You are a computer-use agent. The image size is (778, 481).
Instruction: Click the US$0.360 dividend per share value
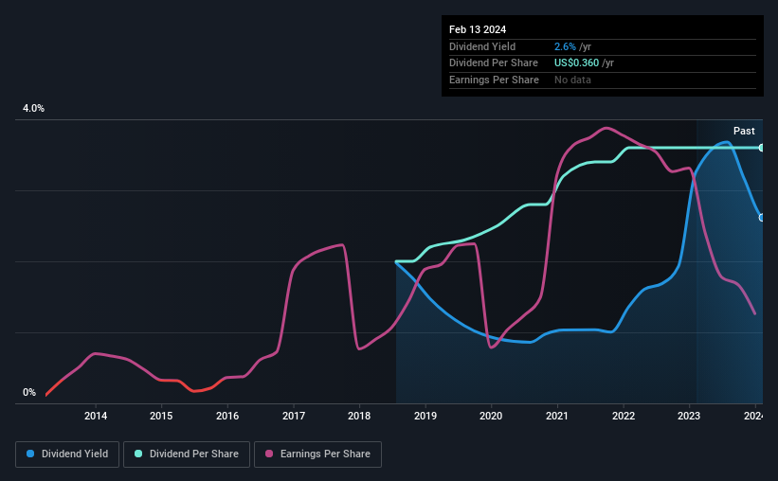pos(576,63)
